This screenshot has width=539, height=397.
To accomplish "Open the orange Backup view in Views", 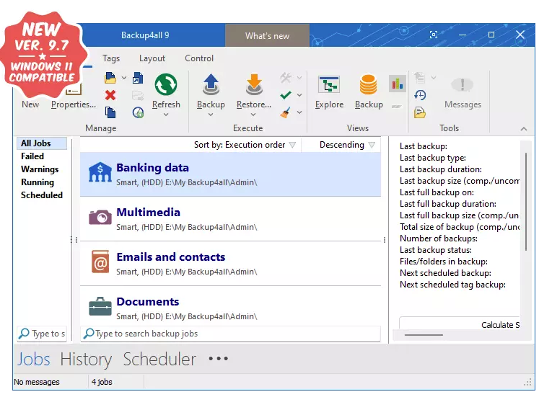I will [369, 84].
